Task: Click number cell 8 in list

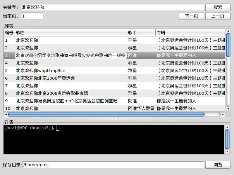Action: tap(6, 93)
